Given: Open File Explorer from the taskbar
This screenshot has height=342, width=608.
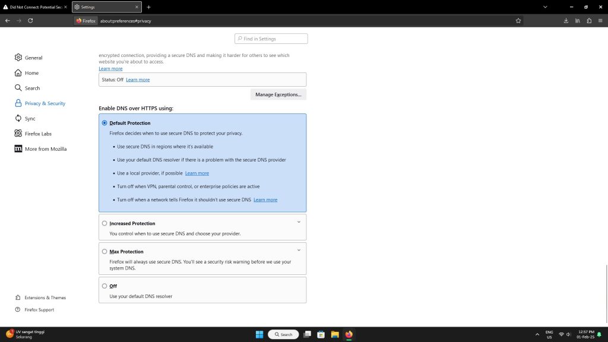Looking at the screenshot, I should point(335,334).
